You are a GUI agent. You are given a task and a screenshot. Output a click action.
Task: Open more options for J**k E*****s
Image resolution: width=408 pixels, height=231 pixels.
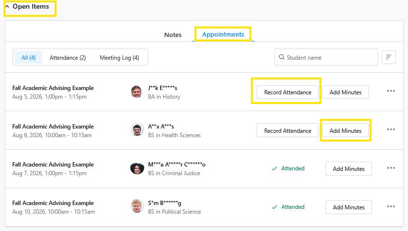pyautogui.click(x=391, y=91)
